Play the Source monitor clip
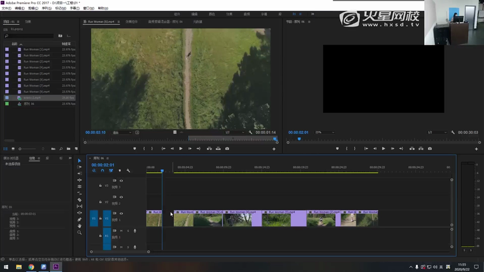 (x=181, y=149)
